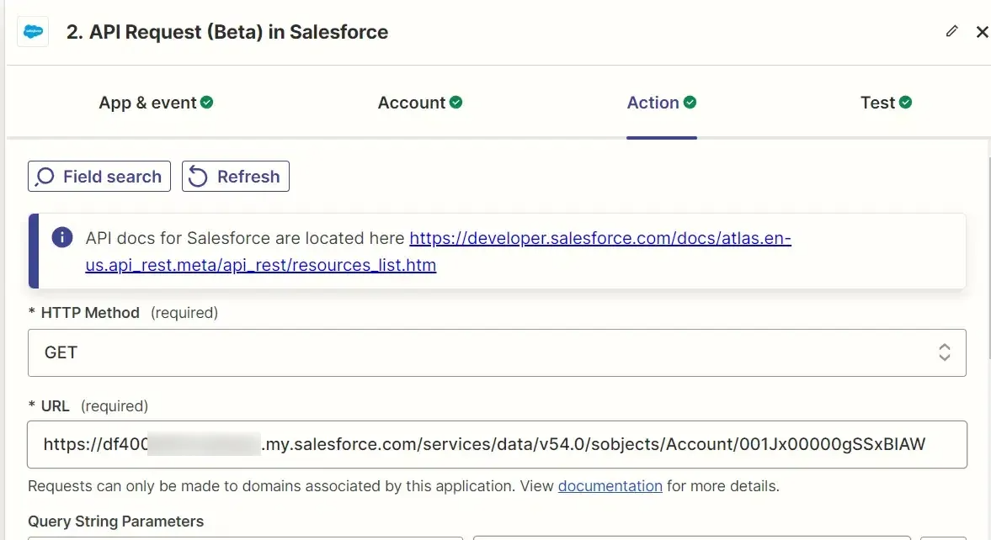Image resolution: width=991 pixels, height=540 pixels.
Task: Click the step title "2. API Request (Beta) in Salesforce"
Action: click(x=227, y=32)
